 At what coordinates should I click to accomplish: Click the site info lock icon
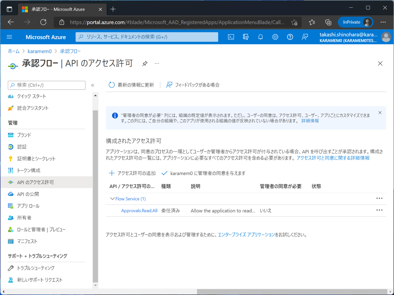(x=61, y=22)
